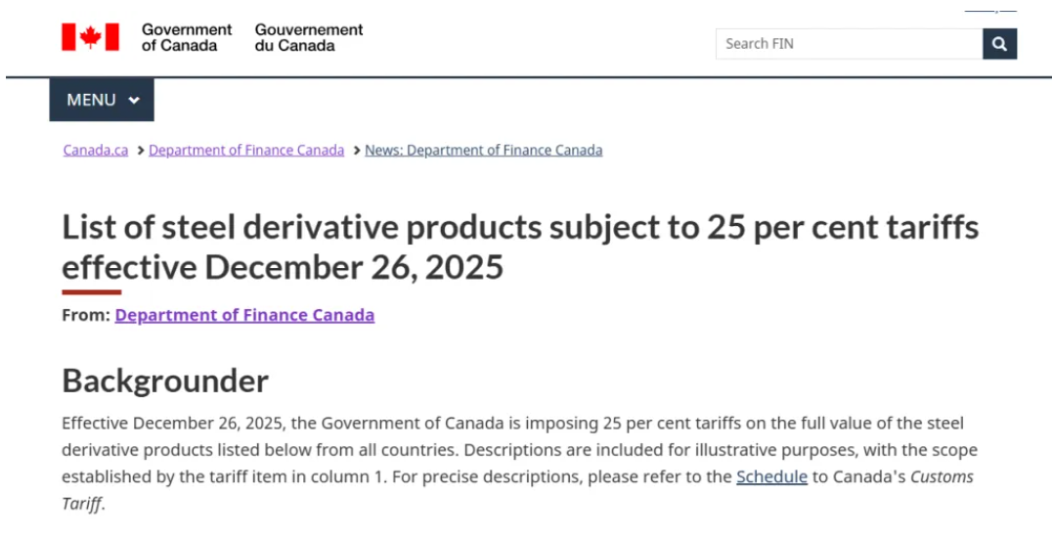Click the Canadian flag logo

click(x=90, y=37)
